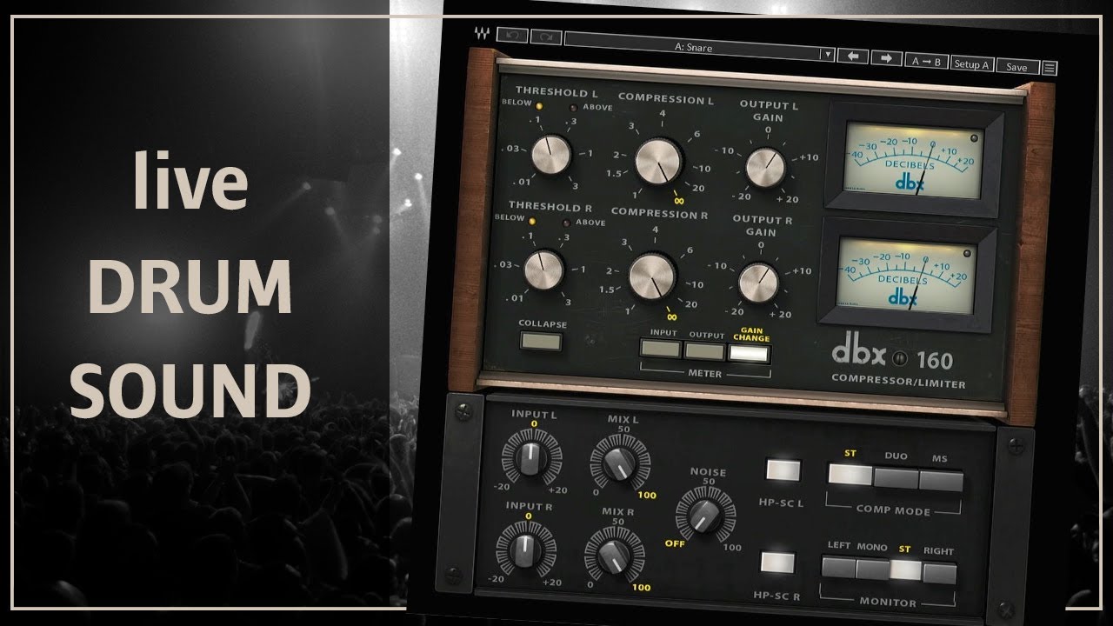
Task: Select MS comp mode
Action: [941, 481]
